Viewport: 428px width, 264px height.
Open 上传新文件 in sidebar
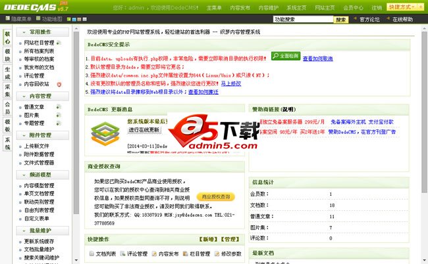pos(37,146)
